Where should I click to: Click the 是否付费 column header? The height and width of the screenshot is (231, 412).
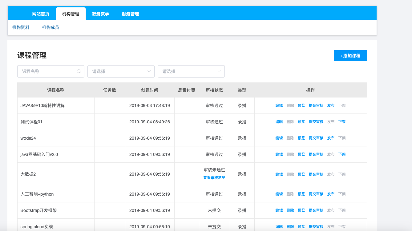coord(187,90)
